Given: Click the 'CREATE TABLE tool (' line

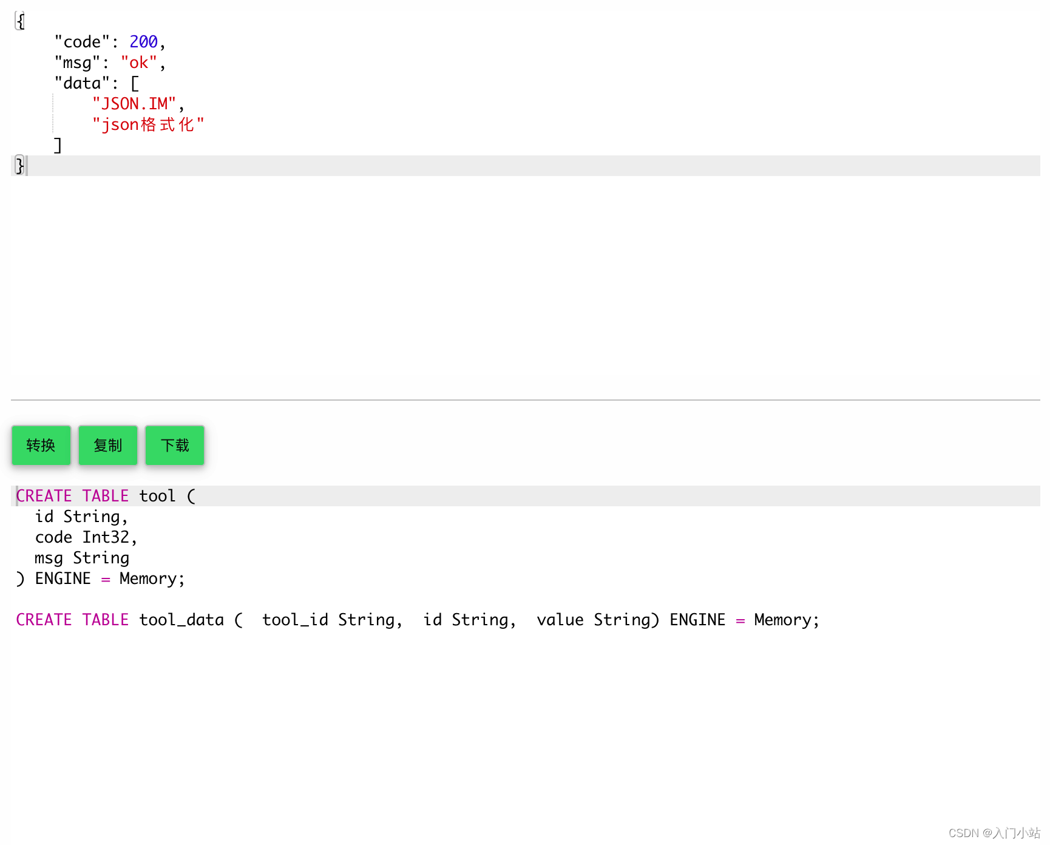Looking at the screenshot, I should point(106,496).
